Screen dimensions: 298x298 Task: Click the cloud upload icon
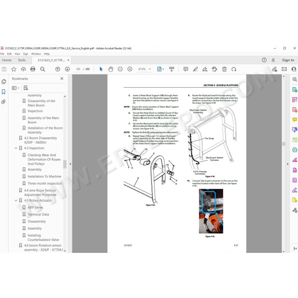[x=23, y=69]
